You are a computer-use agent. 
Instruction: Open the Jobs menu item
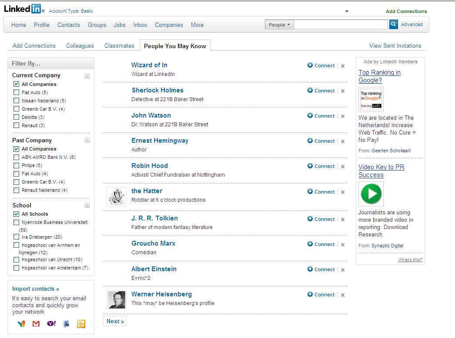point(120,25)
